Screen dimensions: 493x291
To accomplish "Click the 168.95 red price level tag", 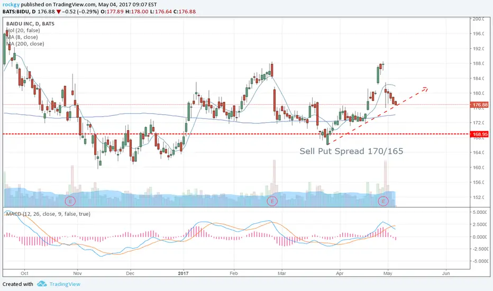I will click(479, 134).
